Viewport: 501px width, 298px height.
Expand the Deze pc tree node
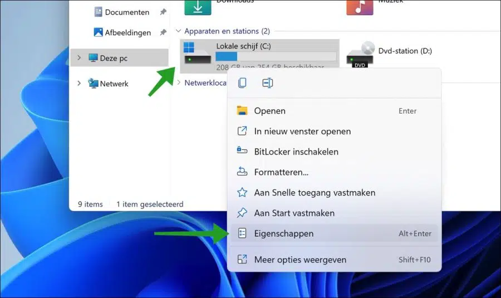79,58
